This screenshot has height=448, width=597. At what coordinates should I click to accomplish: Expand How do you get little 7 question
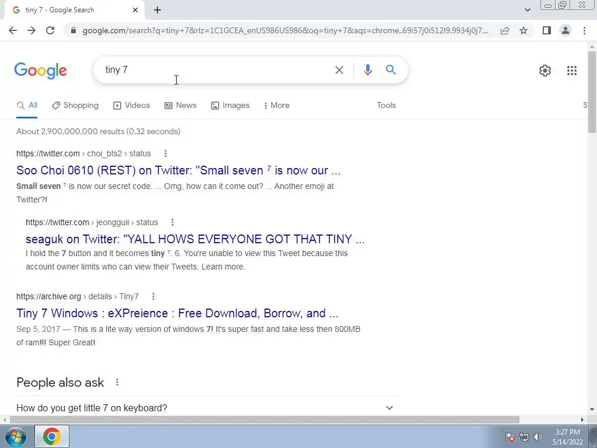206,408
